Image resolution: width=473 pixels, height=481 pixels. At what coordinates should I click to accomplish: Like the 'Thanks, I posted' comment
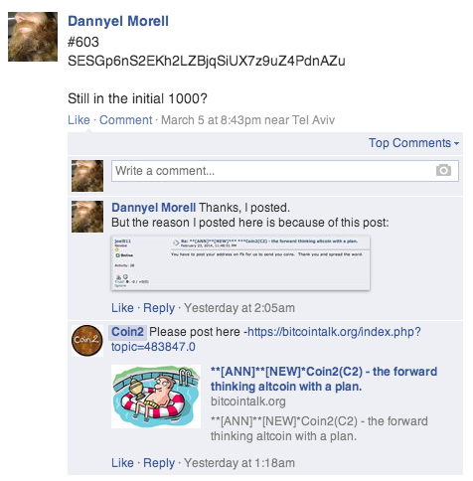[x=122, y=308]
